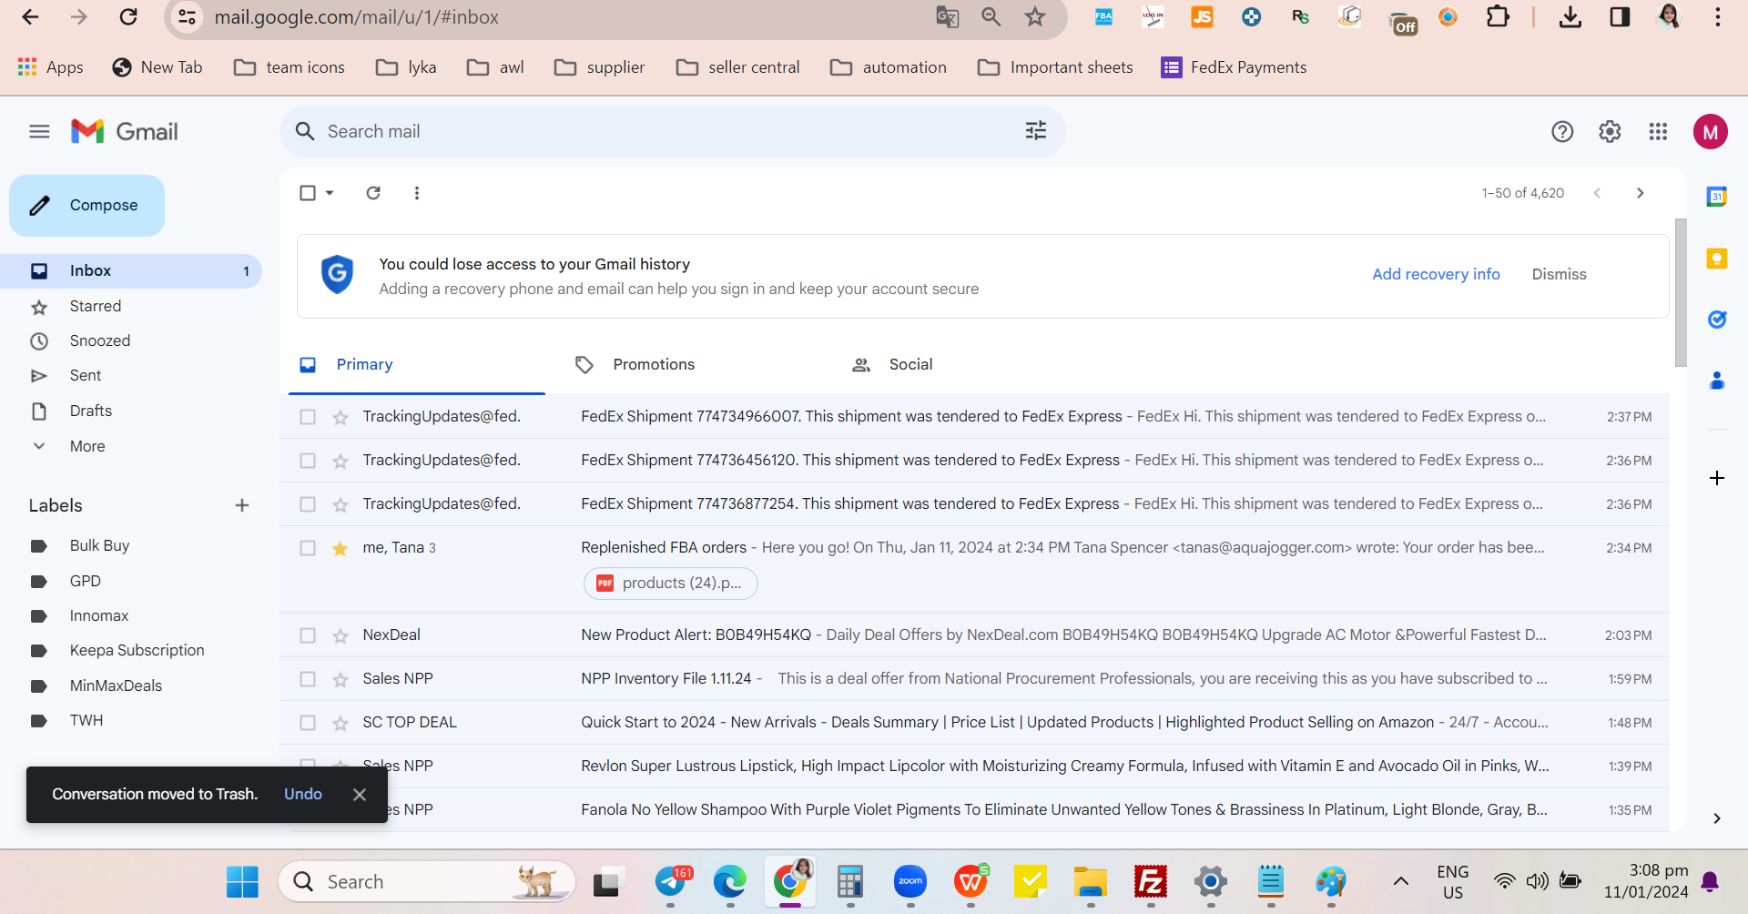Star the SC TOP DEAL email
Screen dimensions: 1748x914
pos(340,724)
